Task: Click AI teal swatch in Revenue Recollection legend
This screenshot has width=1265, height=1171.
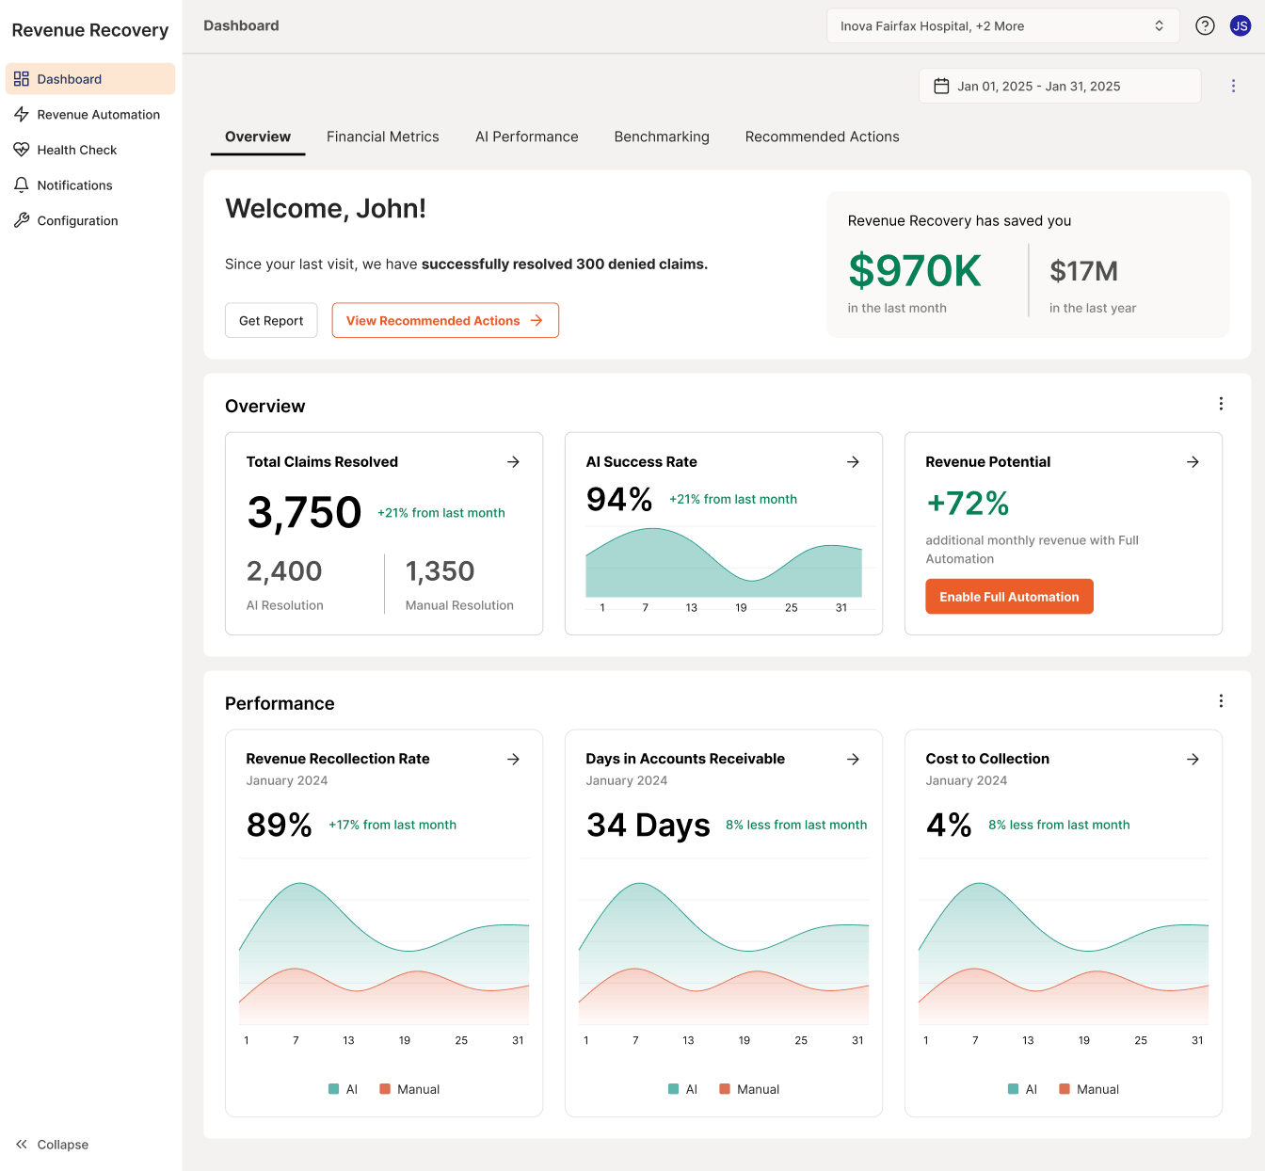Action: pos(333,1089)
